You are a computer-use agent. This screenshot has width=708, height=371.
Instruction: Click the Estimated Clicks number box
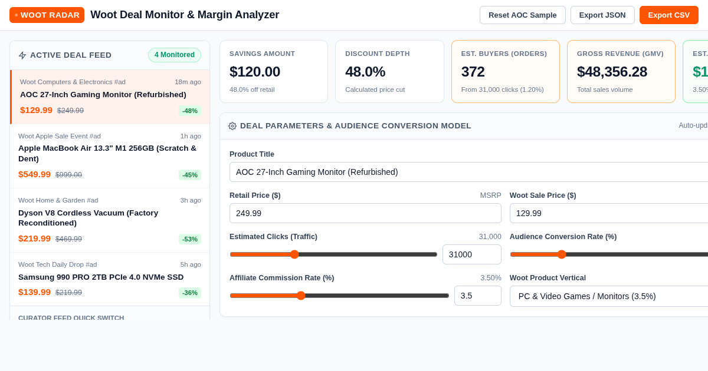[472, 254]
